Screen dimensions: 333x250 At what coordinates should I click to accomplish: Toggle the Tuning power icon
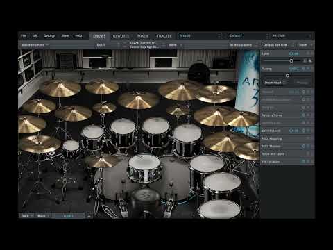click(x=304, y=69)
